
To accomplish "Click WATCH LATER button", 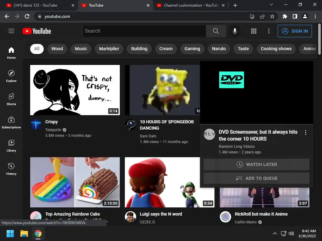I will tap(257, 164).
